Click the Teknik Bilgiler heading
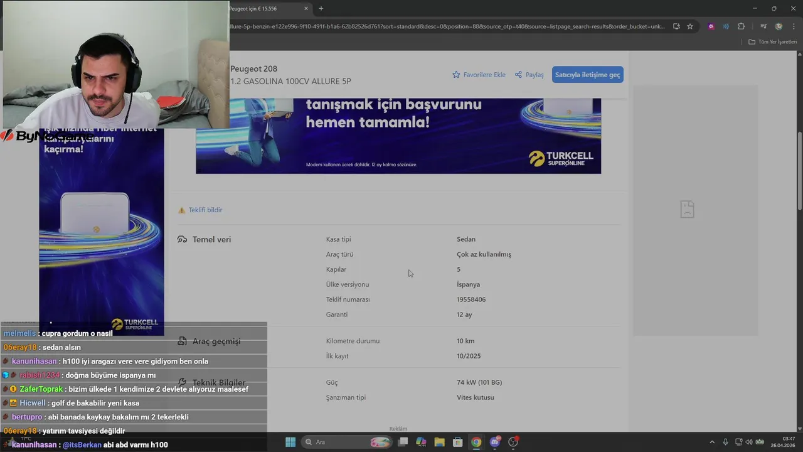Screen dimensions: 803x452 coord(219,382)
